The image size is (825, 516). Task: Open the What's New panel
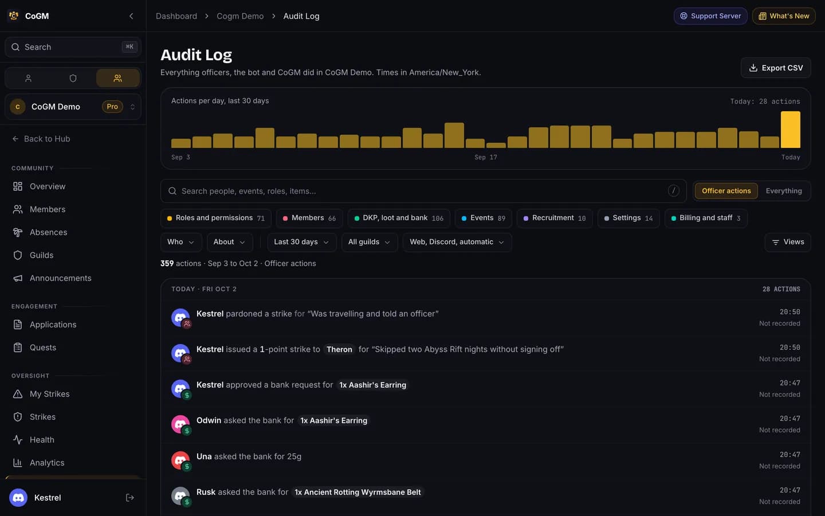[784, 16]
